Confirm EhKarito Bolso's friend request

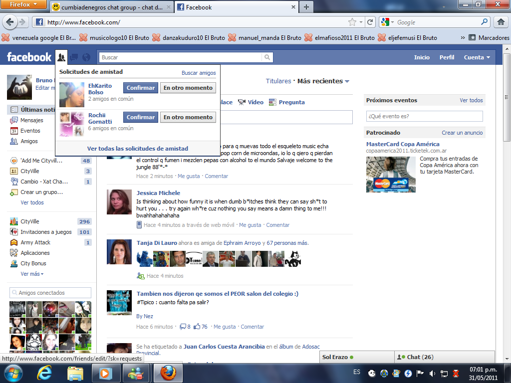point(140,88)
